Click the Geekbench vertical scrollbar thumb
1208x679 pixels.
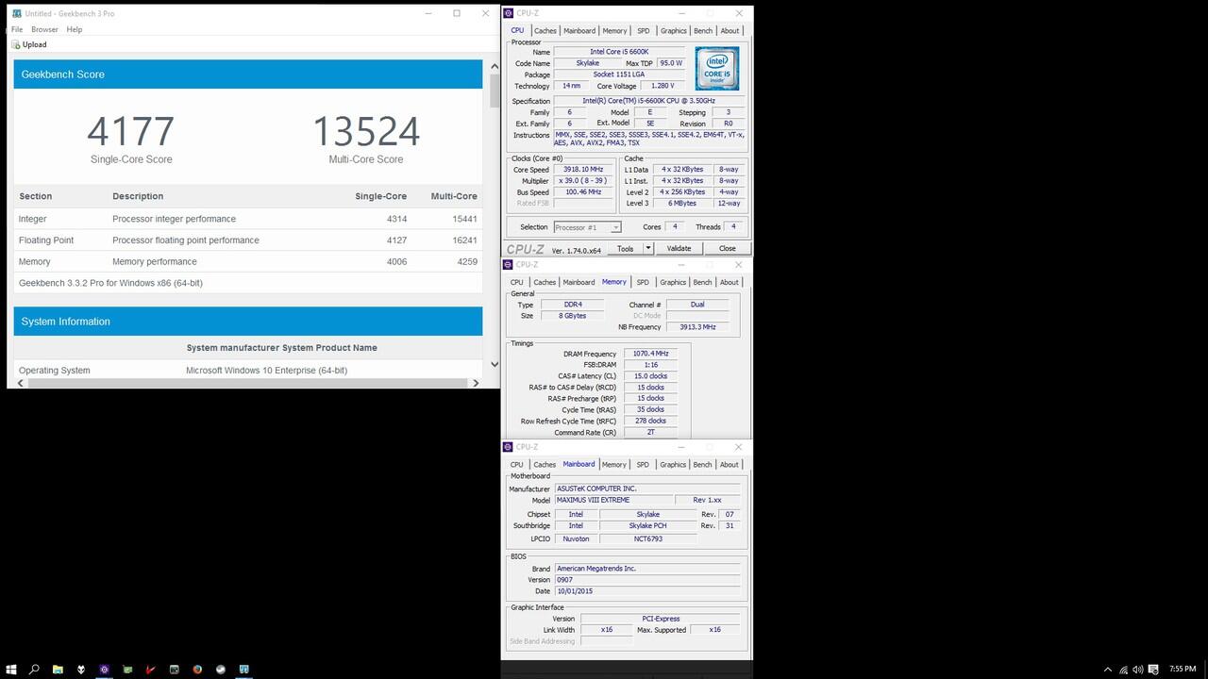click(495, 90)
